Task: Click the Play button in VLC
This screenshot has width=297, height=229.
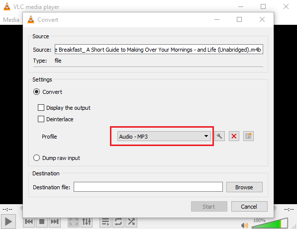Action: tap(8, 222)
